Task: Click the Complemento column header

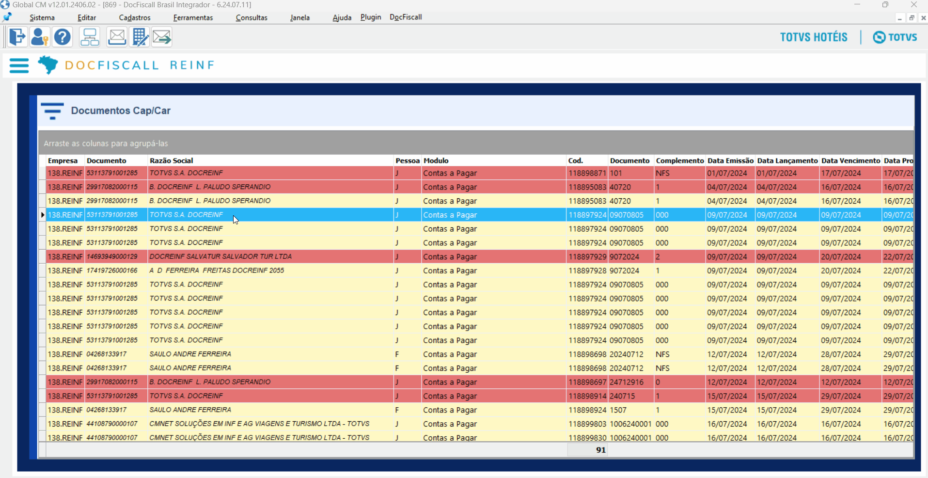Action: coord(680,160)
